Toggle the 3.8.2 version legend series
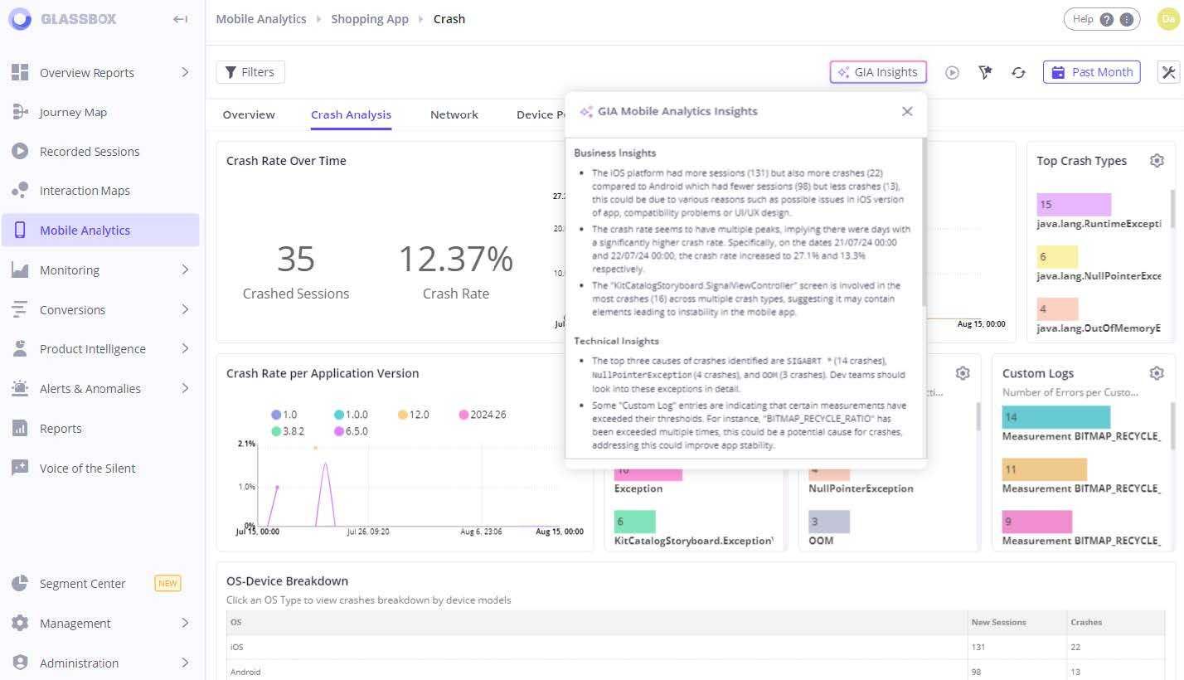 pos(287,431)
